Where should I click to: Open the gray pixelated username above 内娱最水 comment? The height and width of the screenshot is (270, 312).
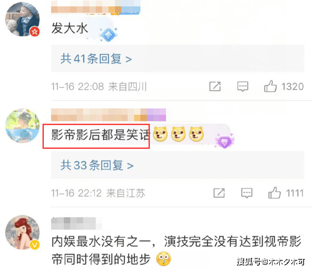pyautogui.click(x=77, y=223)
